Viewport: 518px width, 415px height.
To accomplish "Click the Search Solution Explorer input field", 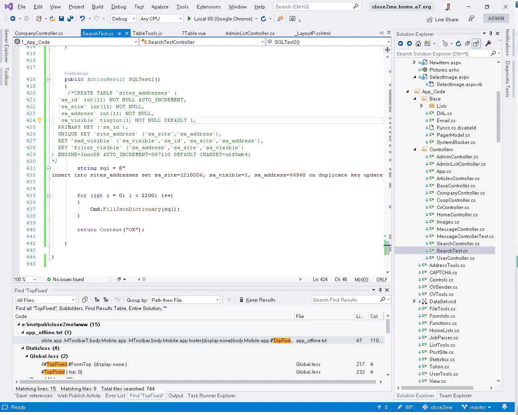I will (x=442, y=53).
